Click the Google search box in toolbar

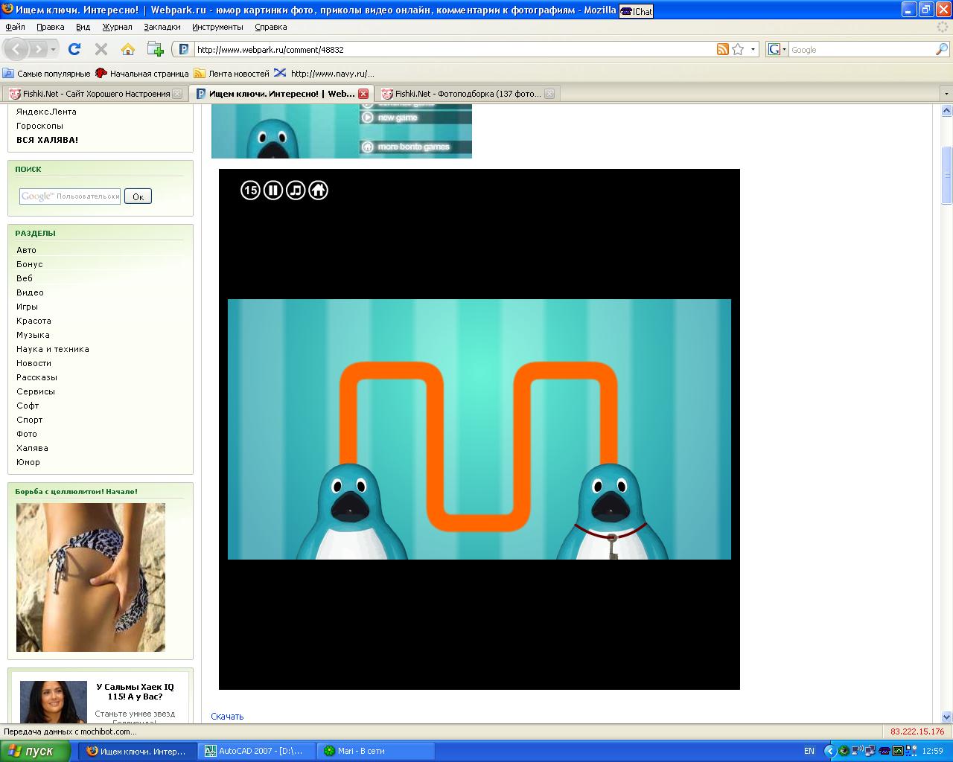click(x=861, y=49)
